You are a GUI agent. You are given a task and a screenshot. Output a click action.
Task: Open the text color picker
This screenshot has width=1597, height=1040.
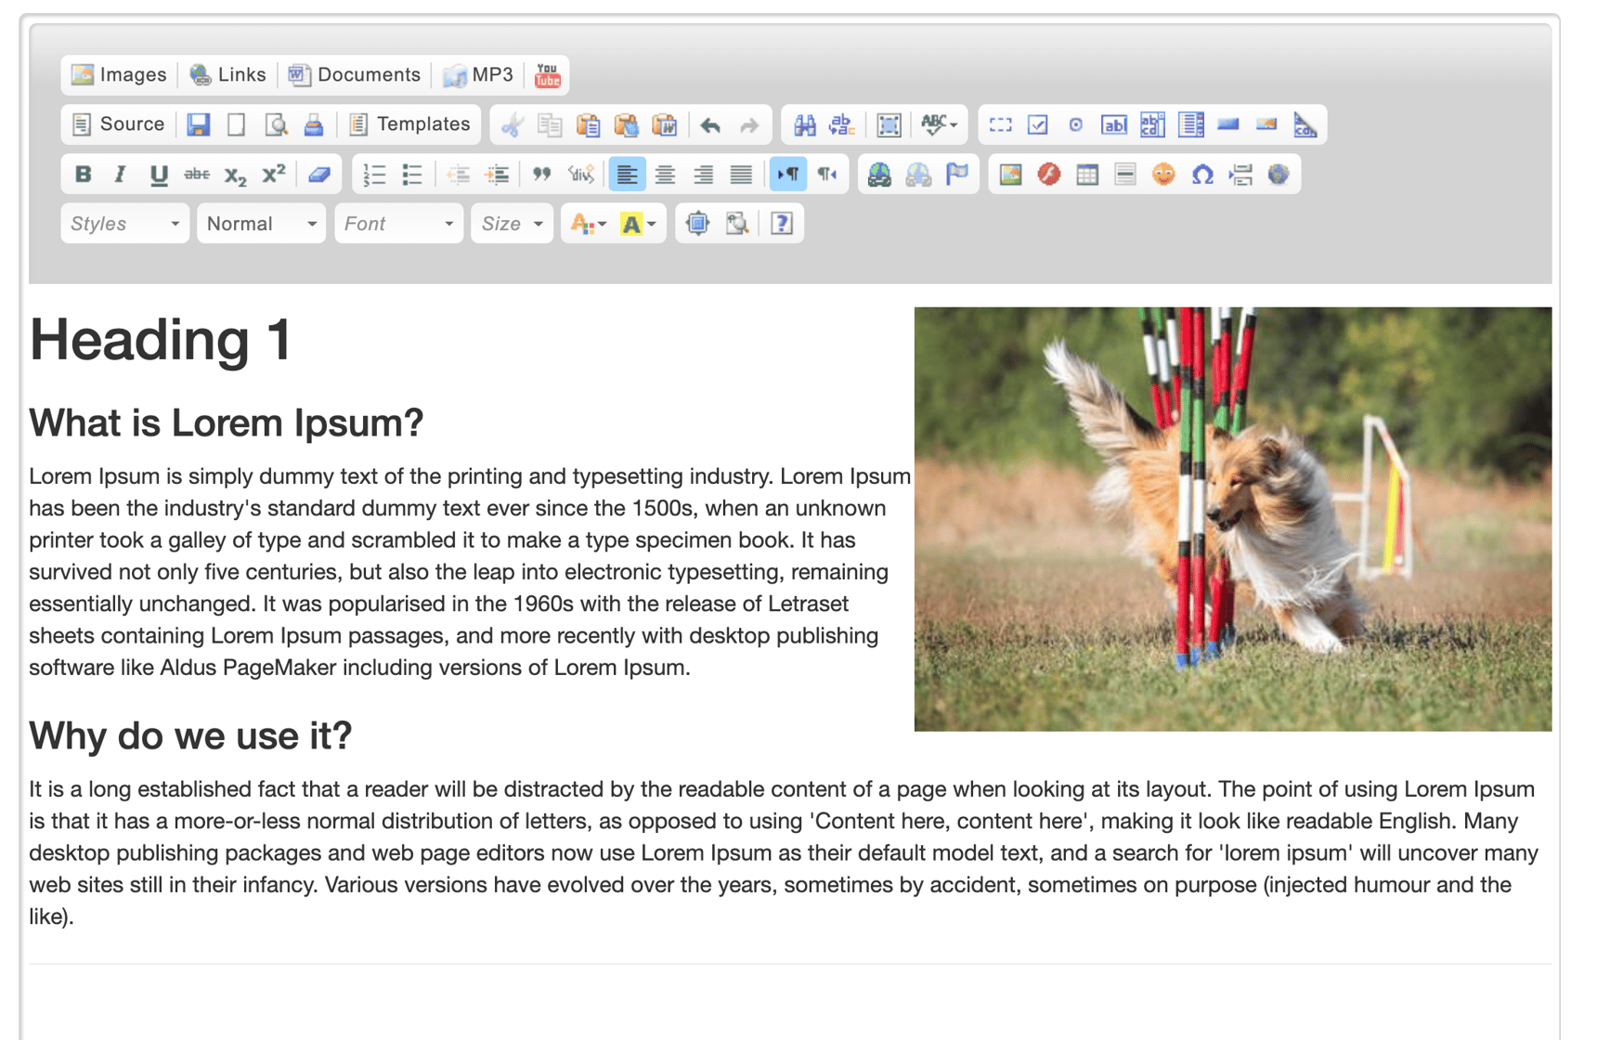586,223
